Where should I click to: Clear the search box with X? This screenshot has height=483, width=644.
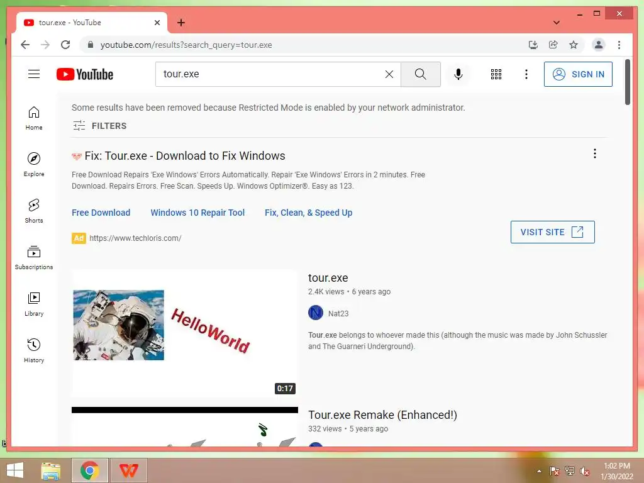coord(389,74)
